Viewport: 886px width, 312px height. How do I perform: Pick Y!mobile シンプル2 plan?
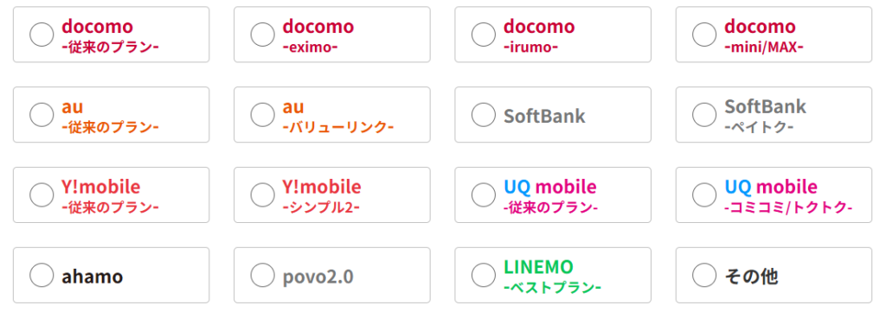pyautogui.click(x=263, y=195)
